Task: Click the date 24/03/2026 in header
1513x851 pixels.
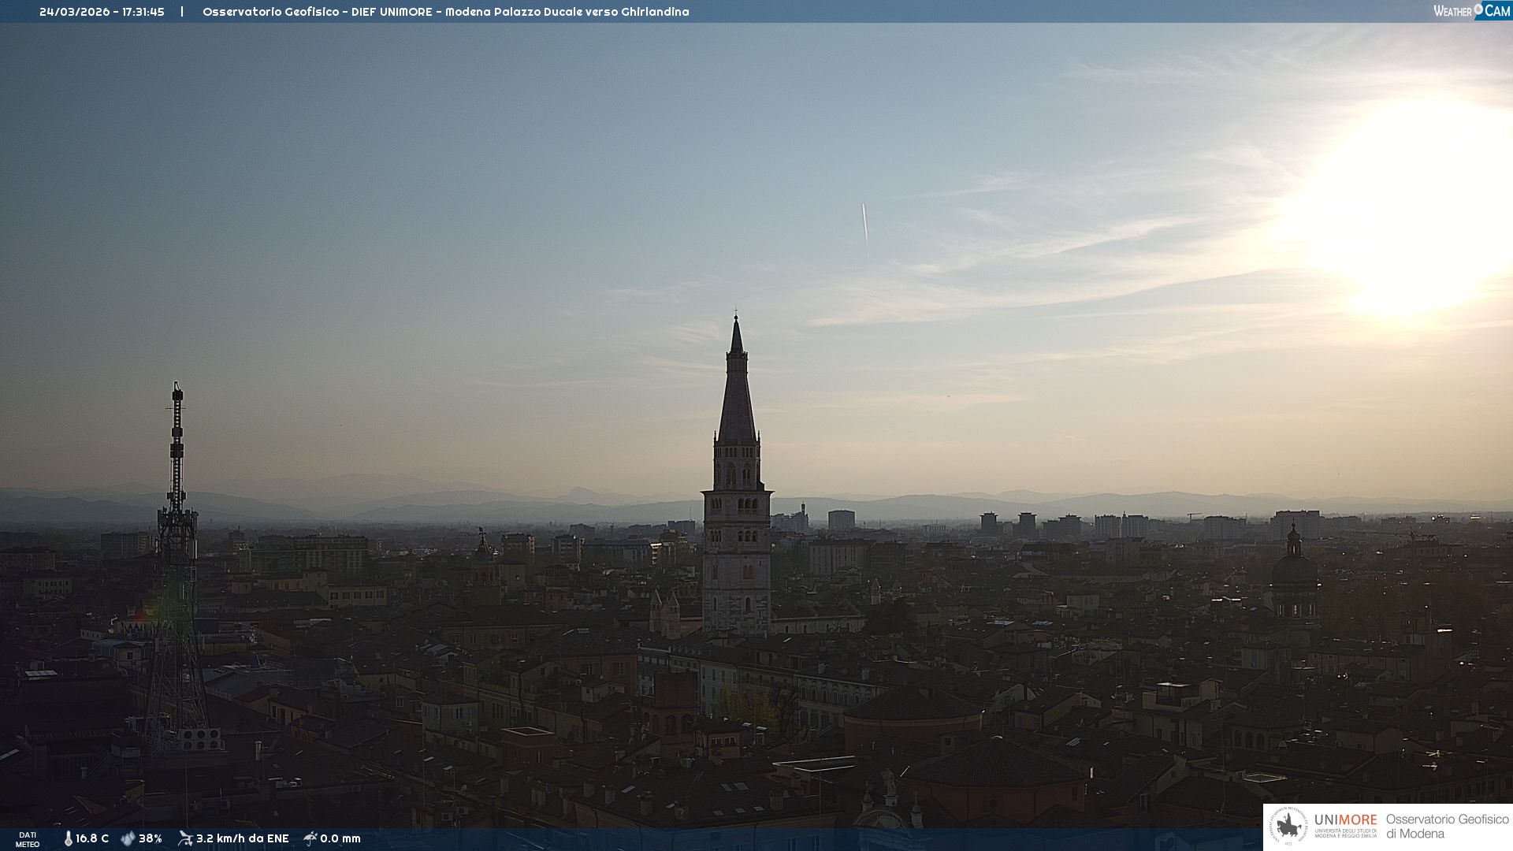Action: coord(74,12)
